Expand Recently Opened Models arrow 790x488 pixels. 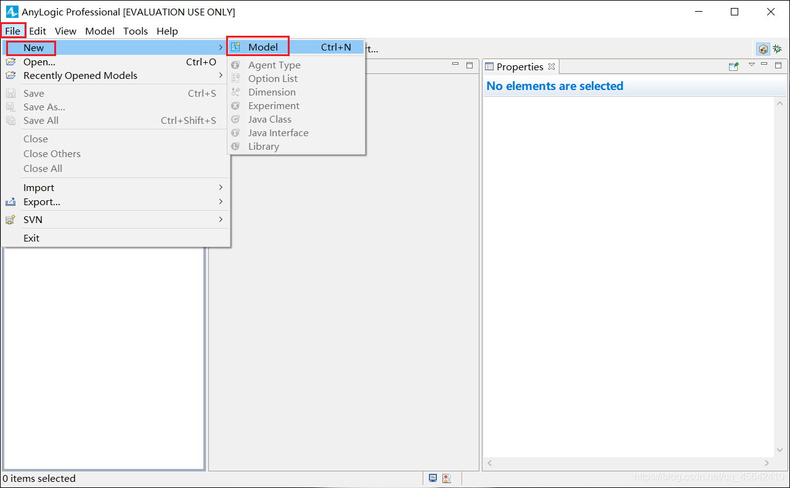221,75
